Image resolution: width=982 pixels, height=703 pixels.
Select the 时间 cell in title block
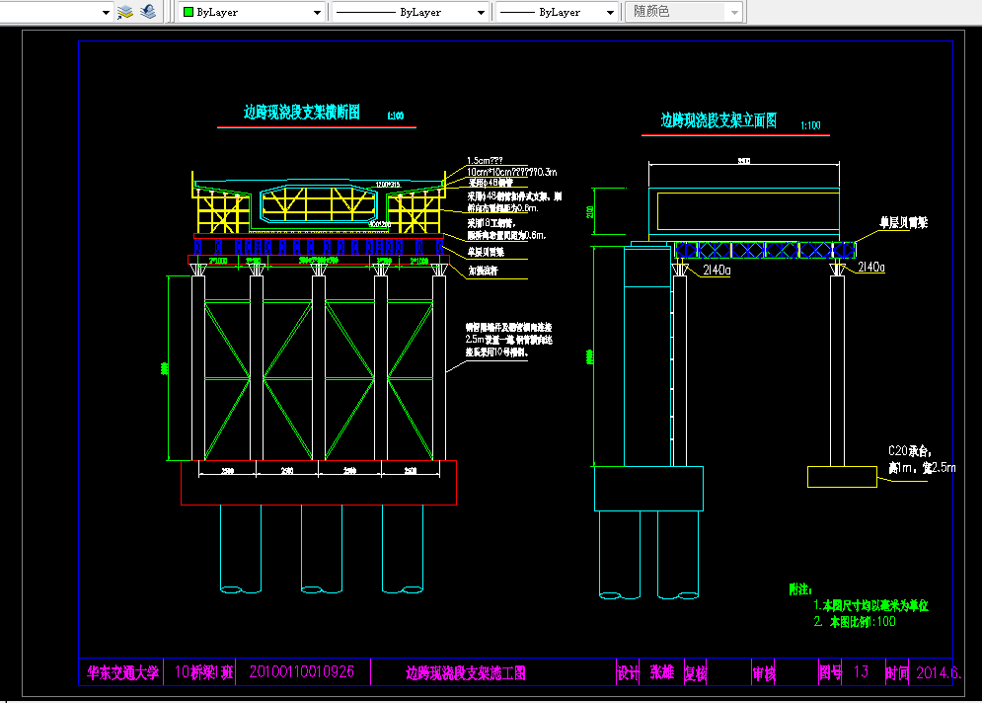[897, 673]
